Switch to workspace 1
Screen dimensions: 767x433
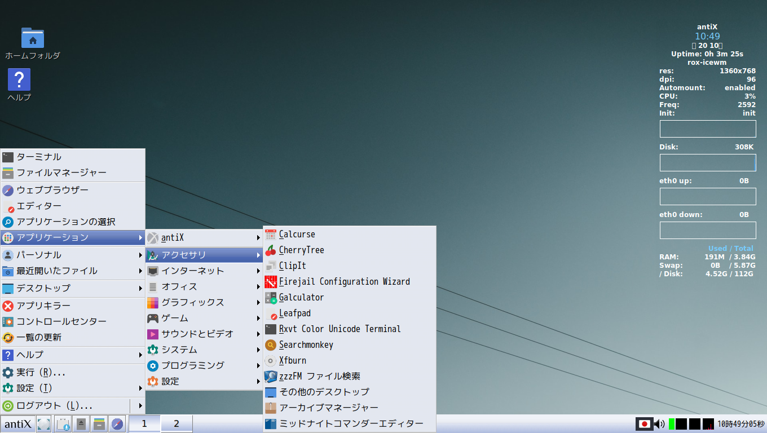point(144,423)
